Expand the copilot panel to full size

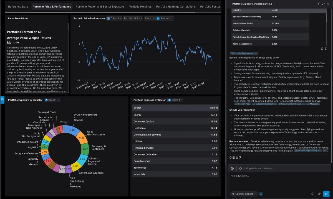click(x=324, y=4)
